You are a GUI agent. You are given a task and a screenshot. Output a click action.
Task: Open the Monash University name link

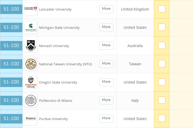click(x=54, y=46)
